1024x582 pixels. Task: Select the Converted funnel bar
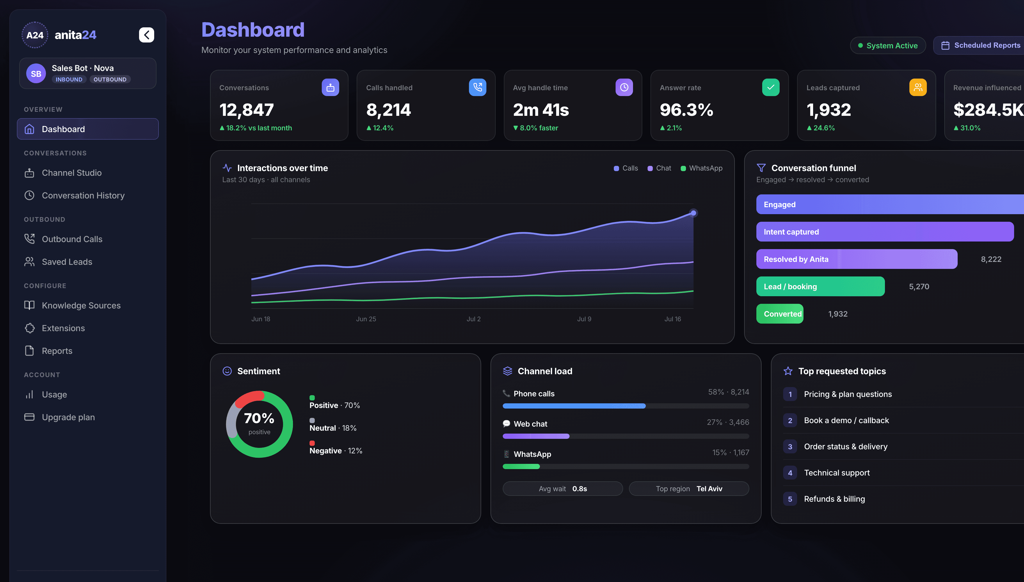(x=779, y=314)
